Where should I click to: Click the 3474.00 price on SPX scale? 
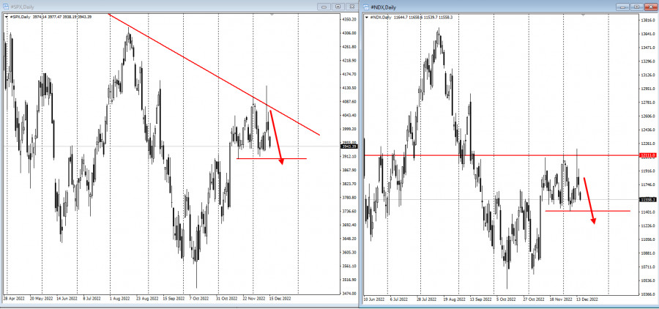(350, 294)
